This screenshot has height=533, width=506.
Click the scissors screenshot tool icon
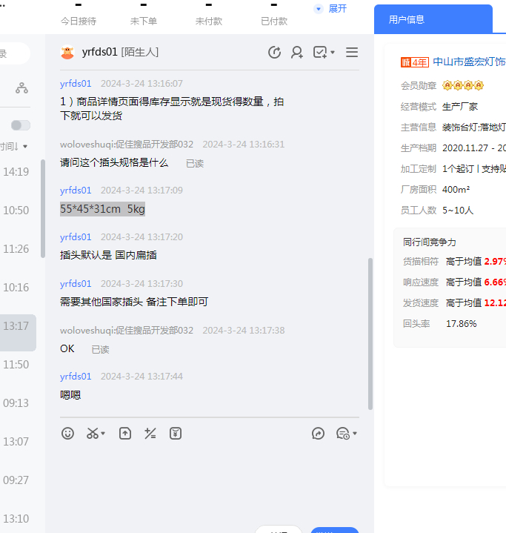click(93, 434)
